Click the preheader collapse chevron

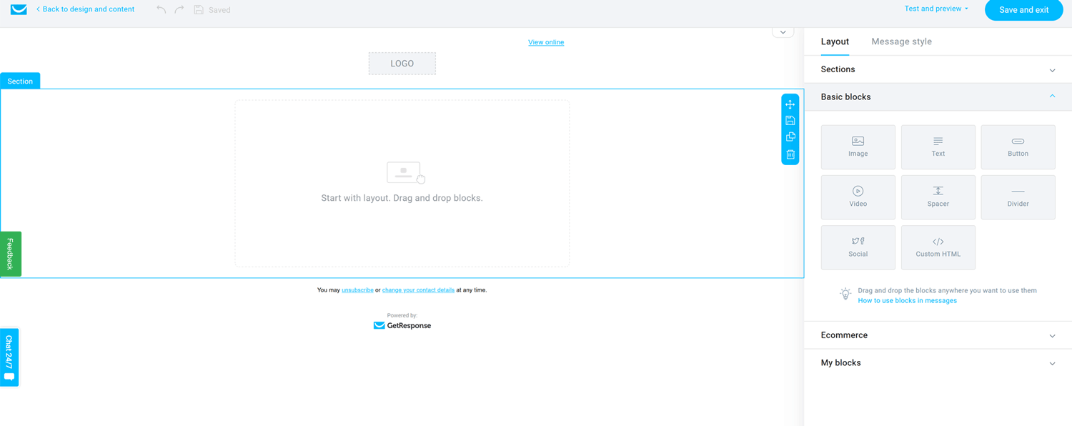coord(783,32)
